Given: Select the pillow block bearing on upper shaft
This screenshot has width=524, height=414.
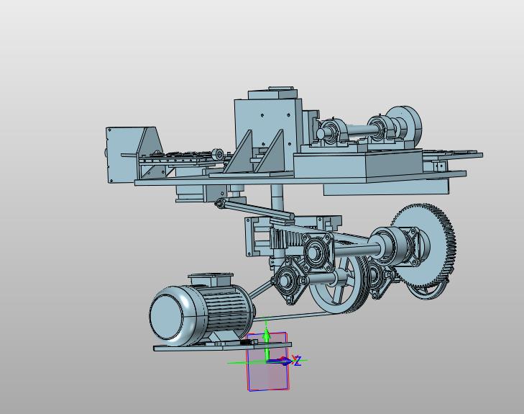Looking at the screenshot, I should point(334,132).
